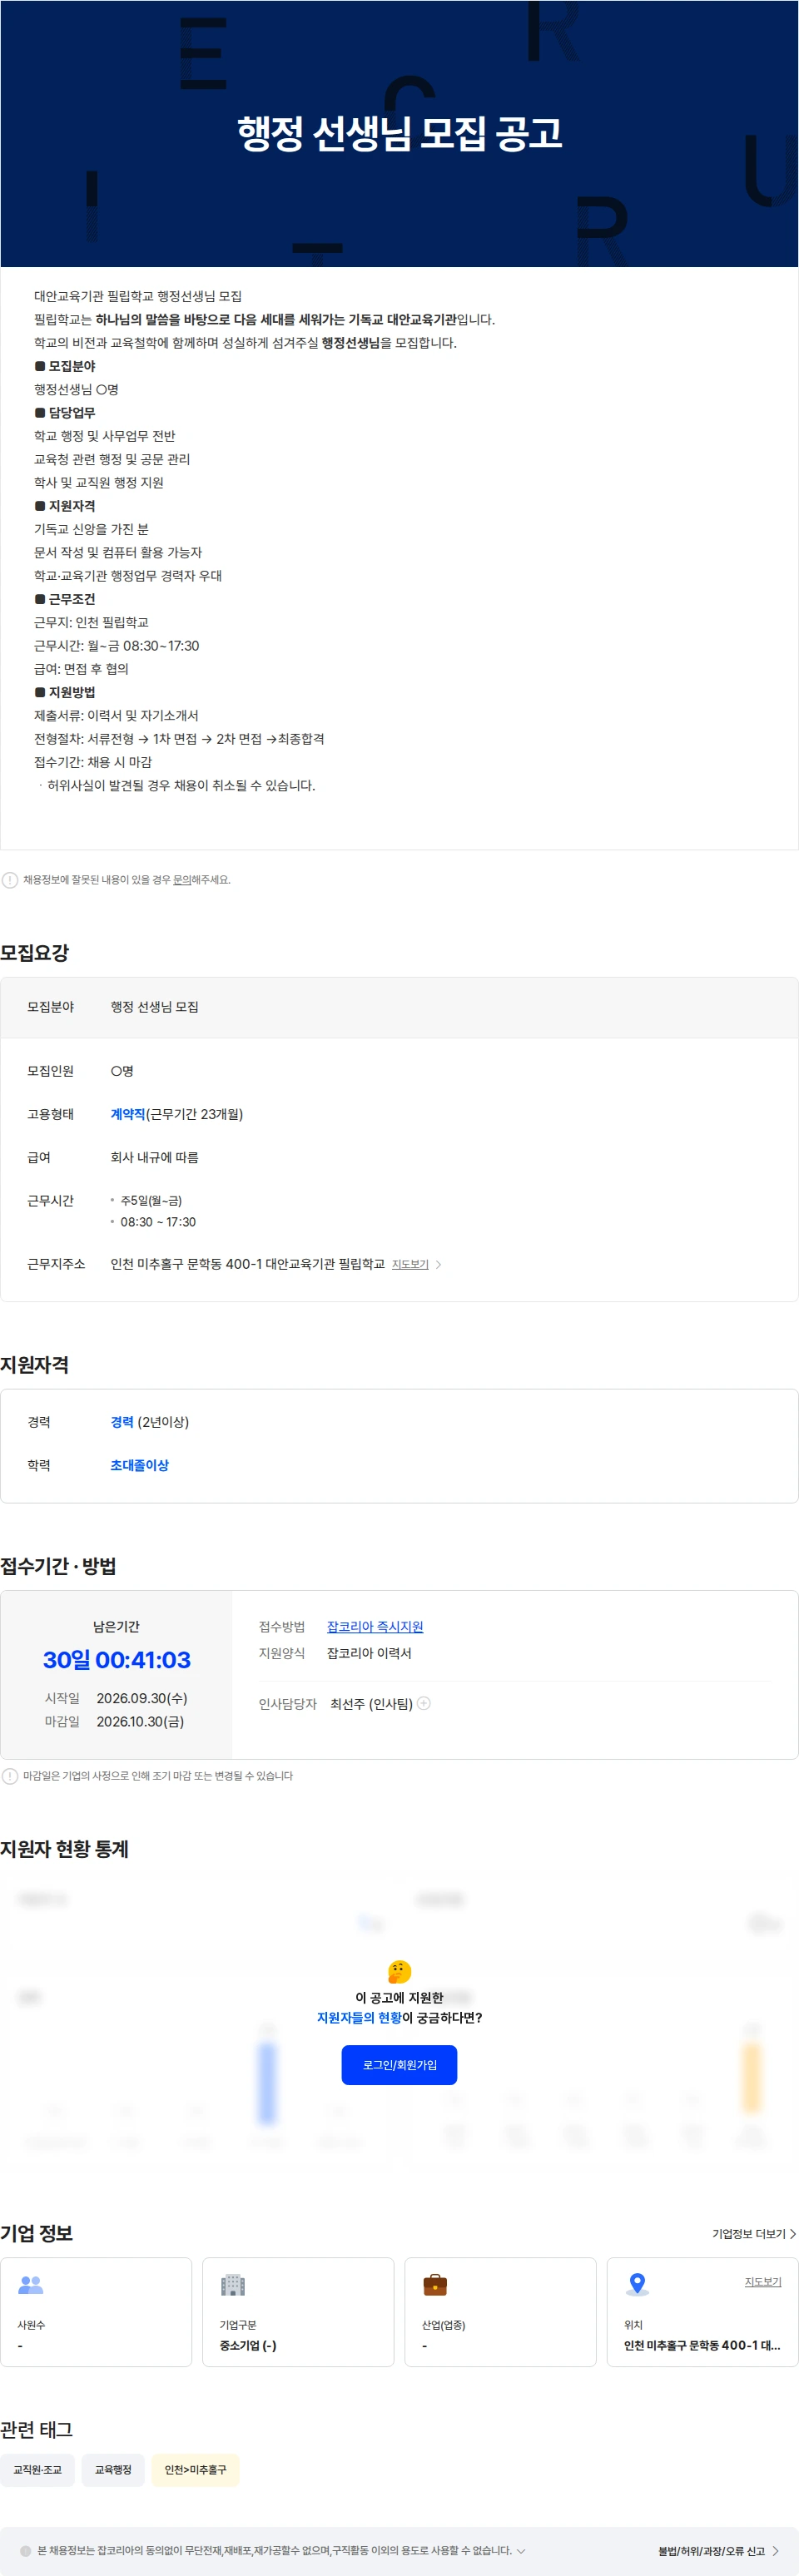Click the gray dot icon before copyright notice
799x2576 pixels.
(x=26, y=2551)
